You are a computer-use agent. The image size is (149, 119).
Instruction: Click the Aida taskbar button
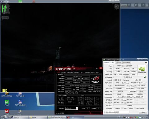38,117
